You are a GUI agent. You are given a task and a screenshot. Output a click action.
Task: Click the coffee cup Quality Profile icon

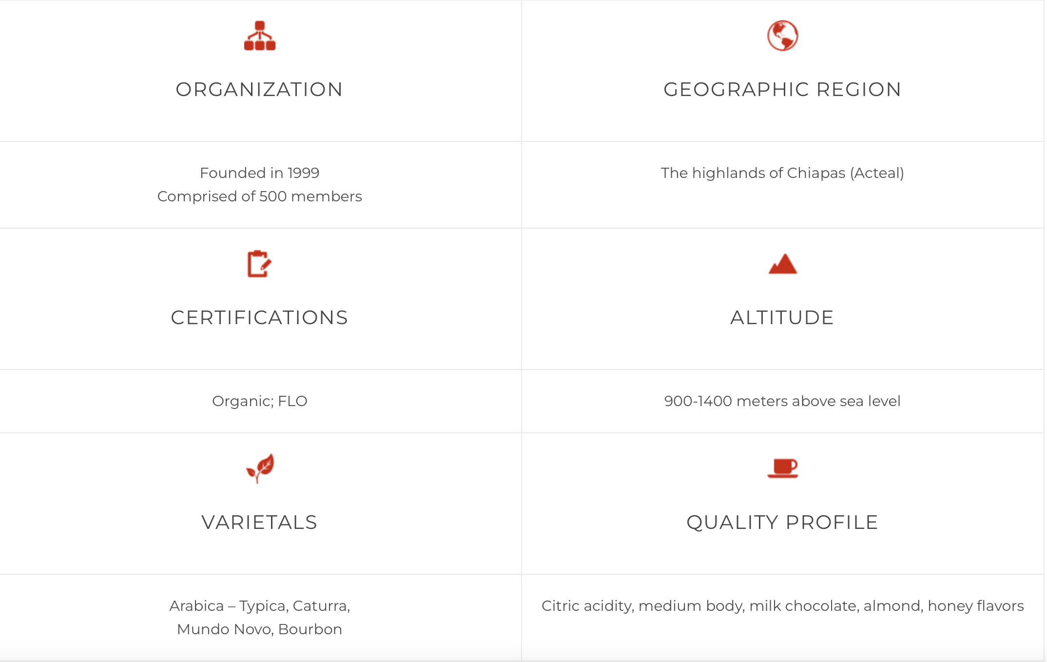[x=782, y=468]
